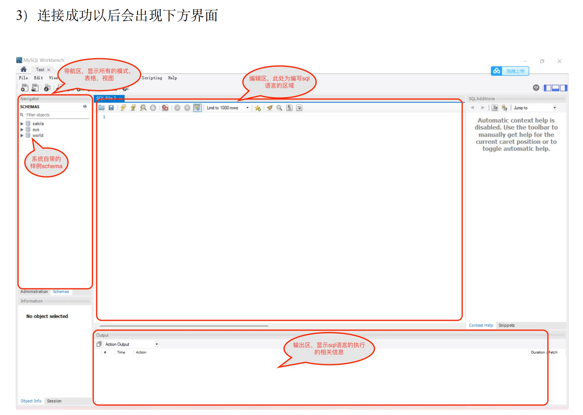This screenshot has width=583, height=415.
Task: Switch to the Test connection tab
Action: point(40,69)
